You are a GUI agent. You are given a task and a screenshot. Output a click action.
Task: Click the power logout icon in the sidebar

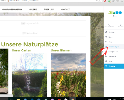(x=121, y=25)
